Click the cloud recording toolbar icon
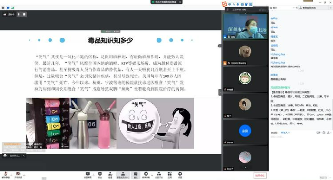Viewport: 333px width, 180px height. pyautogui.click(x=146, y=175)
